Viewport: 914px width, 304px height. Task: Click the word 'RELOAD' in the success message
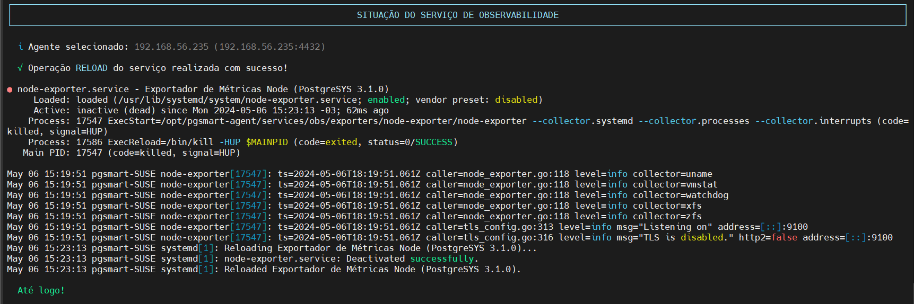tap(91, 68)
